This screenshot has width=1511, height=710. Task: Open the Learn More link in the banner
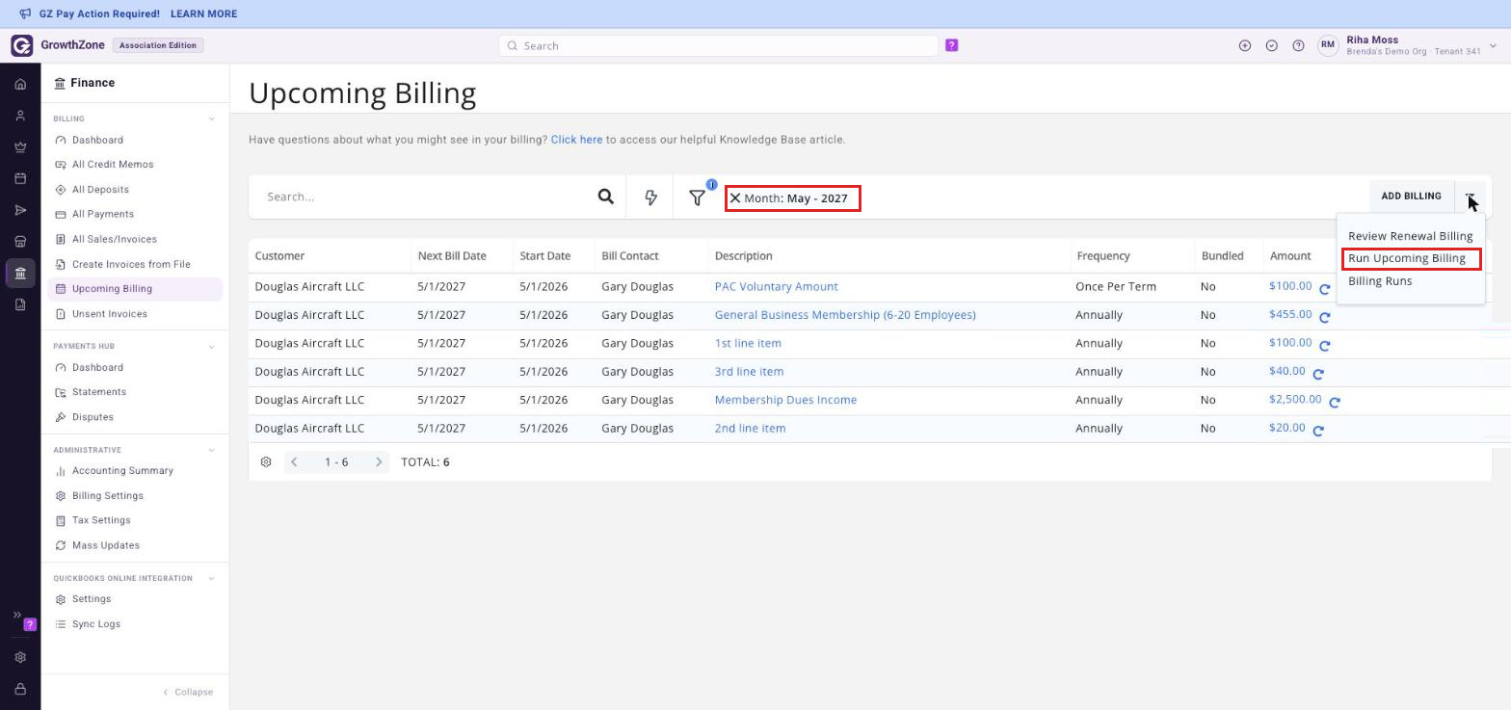pos(203,14)
